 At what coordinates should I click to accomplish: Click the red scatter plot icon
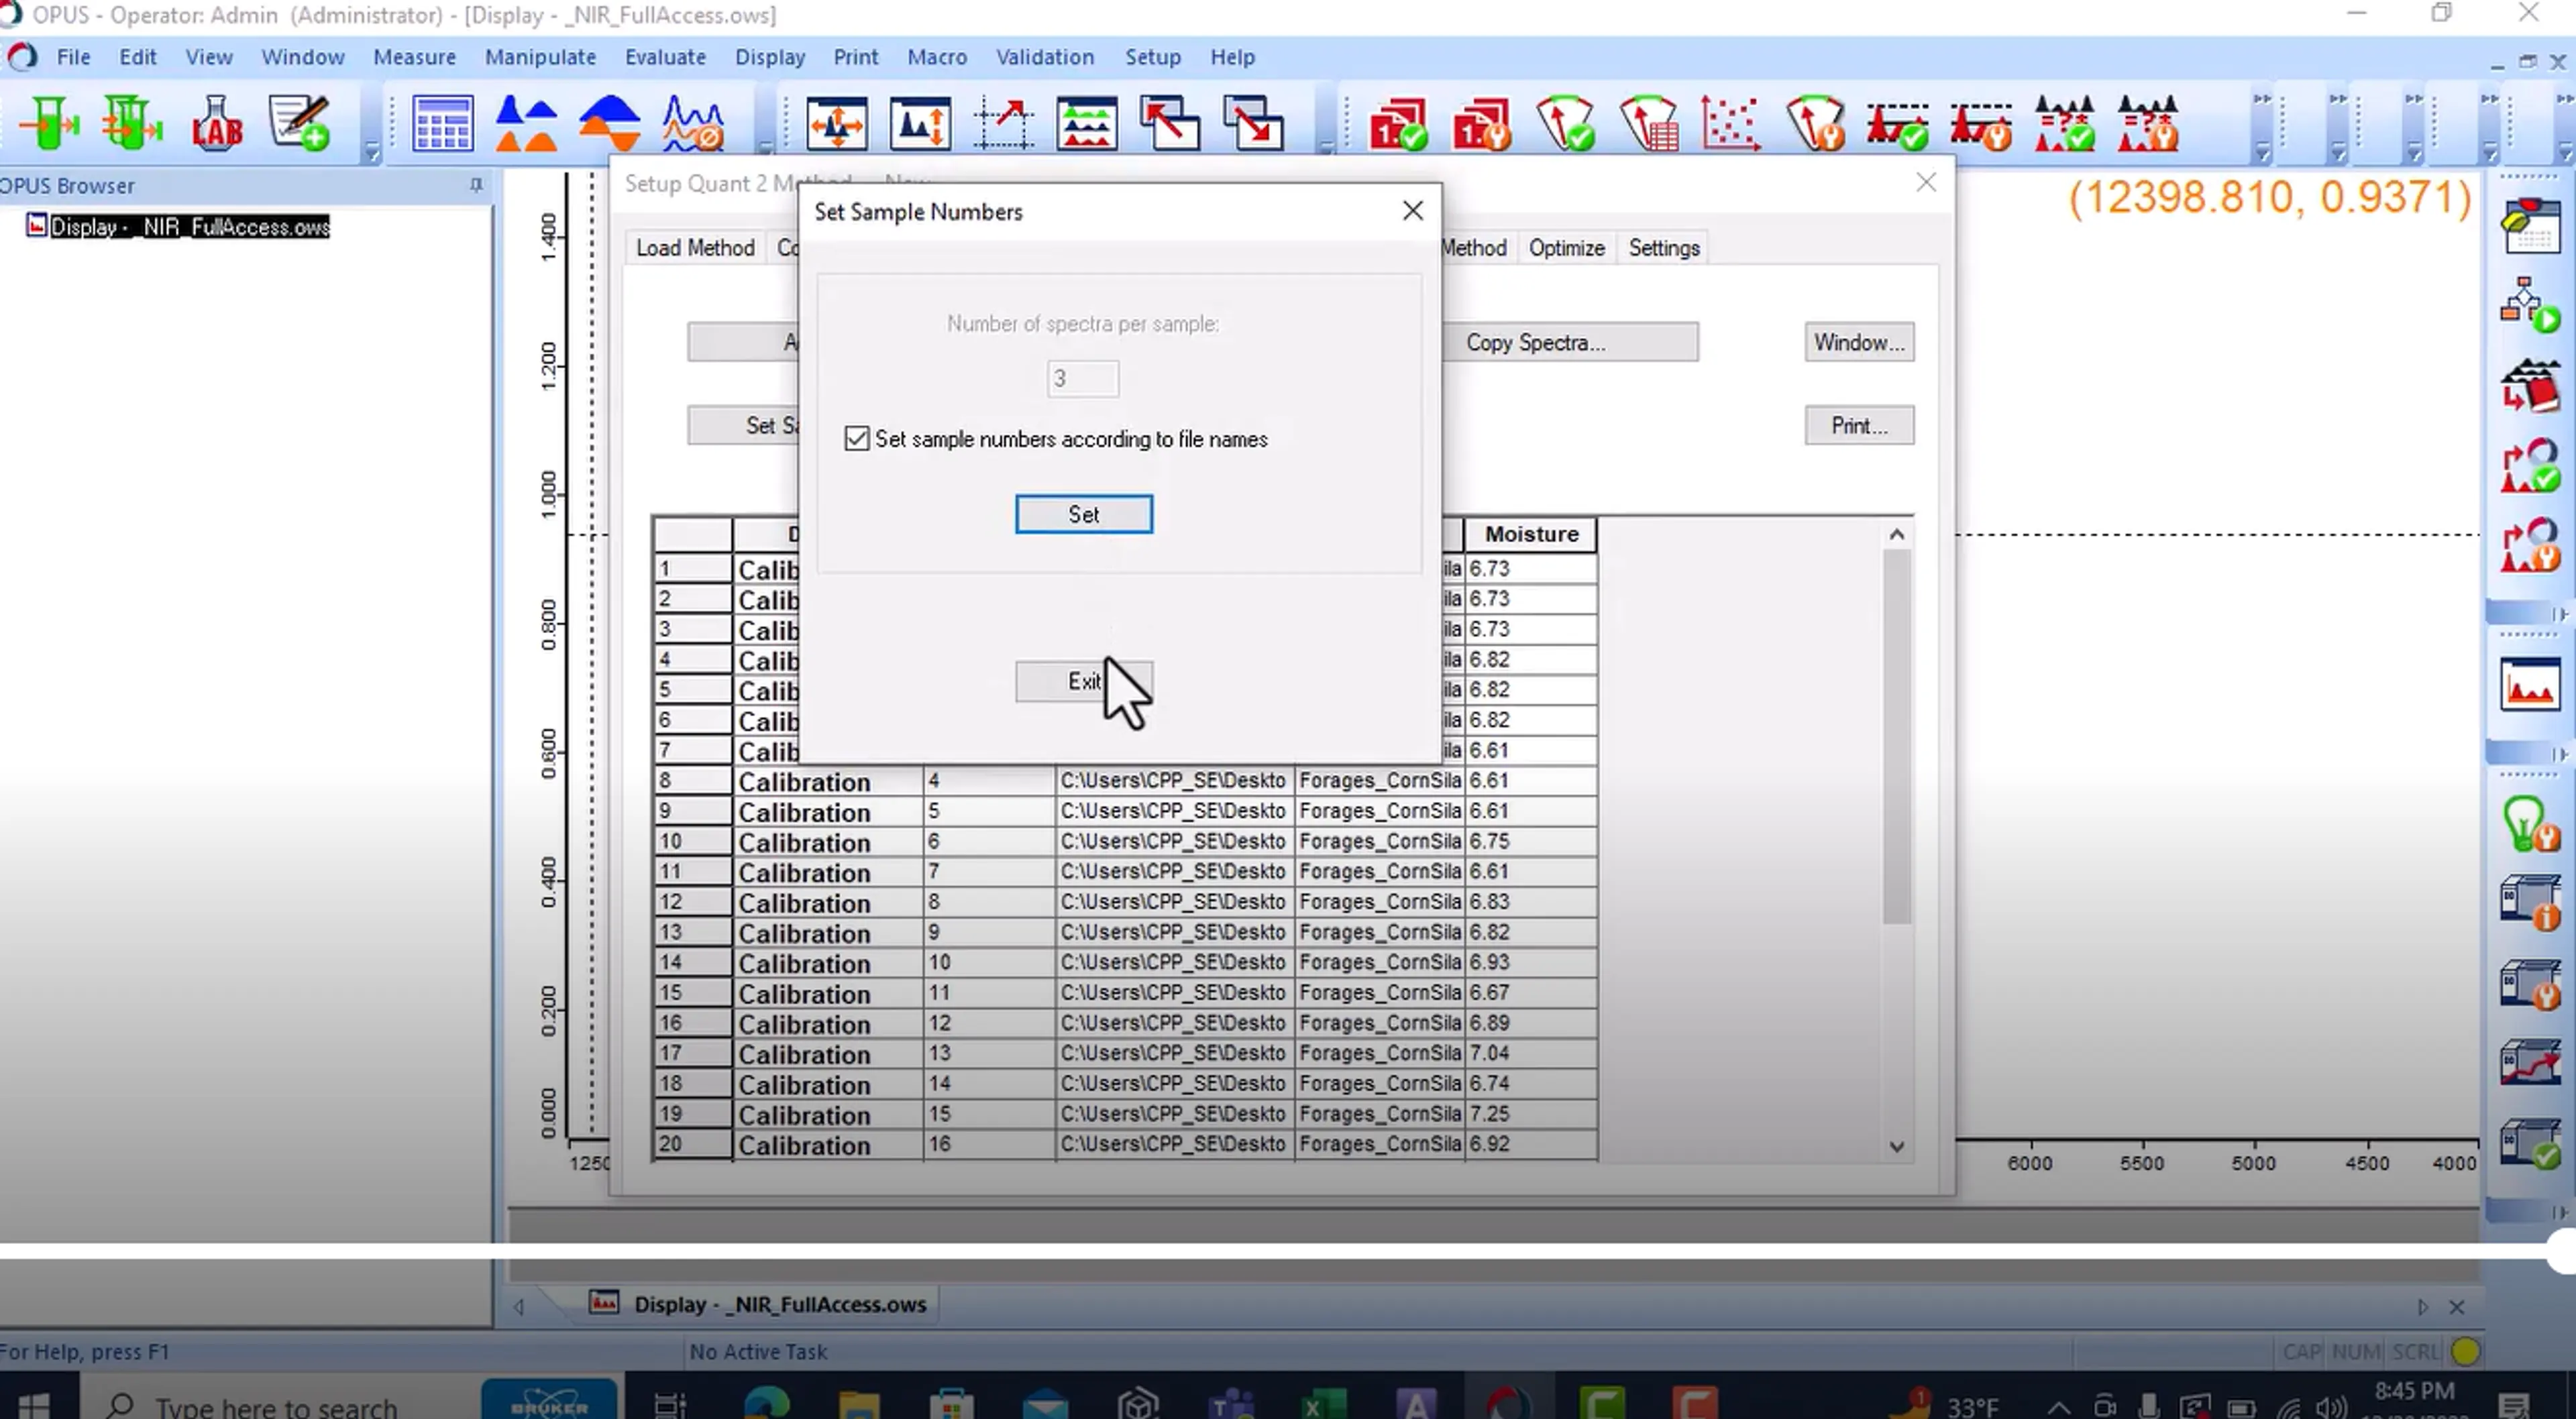coord(1731,124)
